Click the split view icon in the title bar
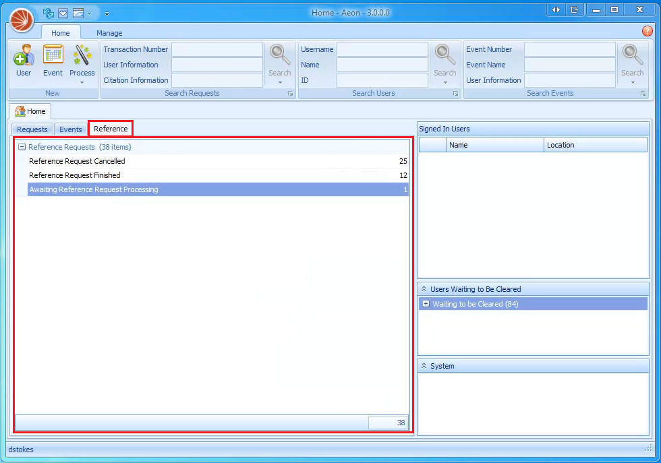 [556, 9]
